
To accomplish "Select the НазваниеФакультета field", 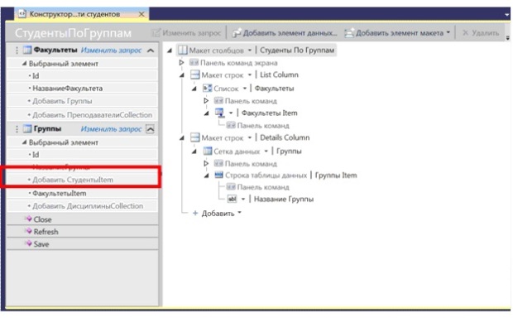I will 67,89.
